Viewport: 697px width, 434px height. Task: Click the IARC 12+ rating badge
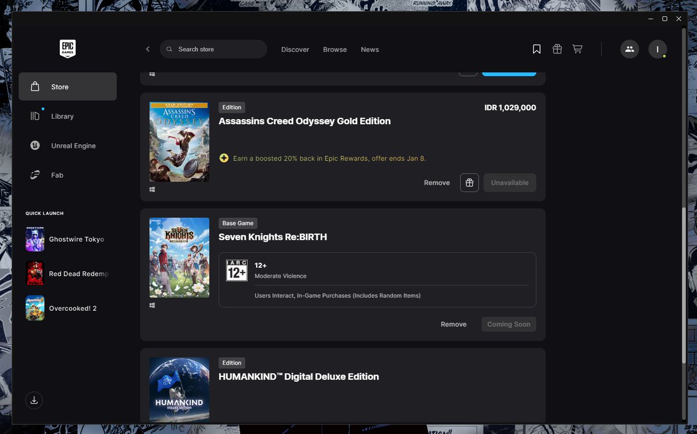236,270
